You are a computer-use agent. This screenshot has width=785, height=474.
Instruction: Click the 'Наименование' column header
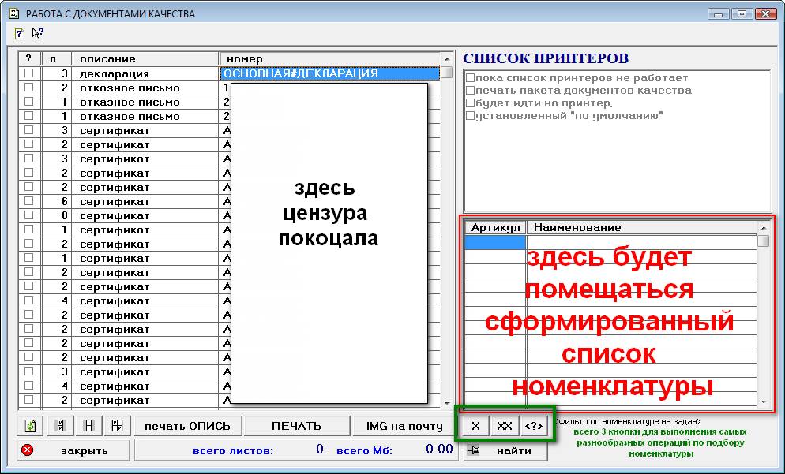pos(642,227)
